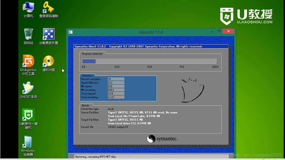Click the 100% progress scale mark
Image resolution: width=285 pixels, height=160 pixels.
click(x=215, y=67)
